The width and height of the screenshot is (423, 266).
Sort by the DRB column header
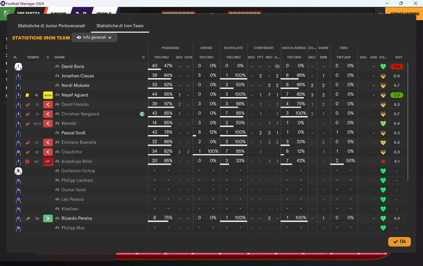(x=323, y=57)
